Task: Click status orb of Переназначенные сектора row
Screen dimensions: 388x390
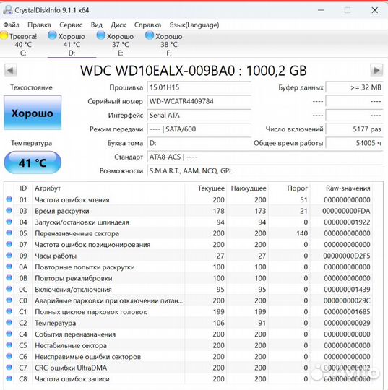Action: point(9,233)
